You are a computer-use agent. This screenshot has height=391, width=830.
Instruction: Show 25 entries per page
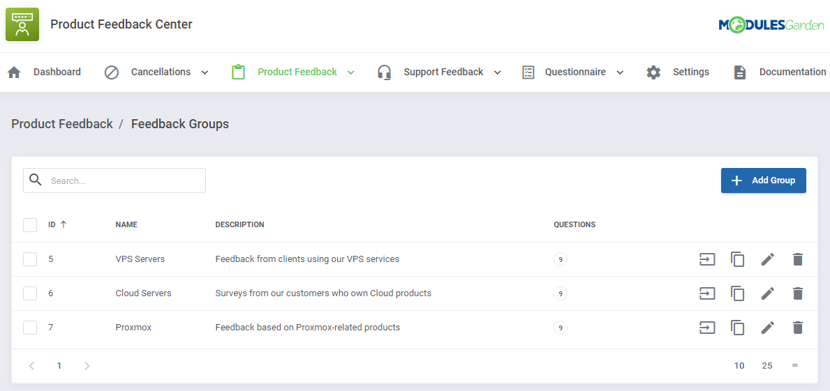coord(767,366)
